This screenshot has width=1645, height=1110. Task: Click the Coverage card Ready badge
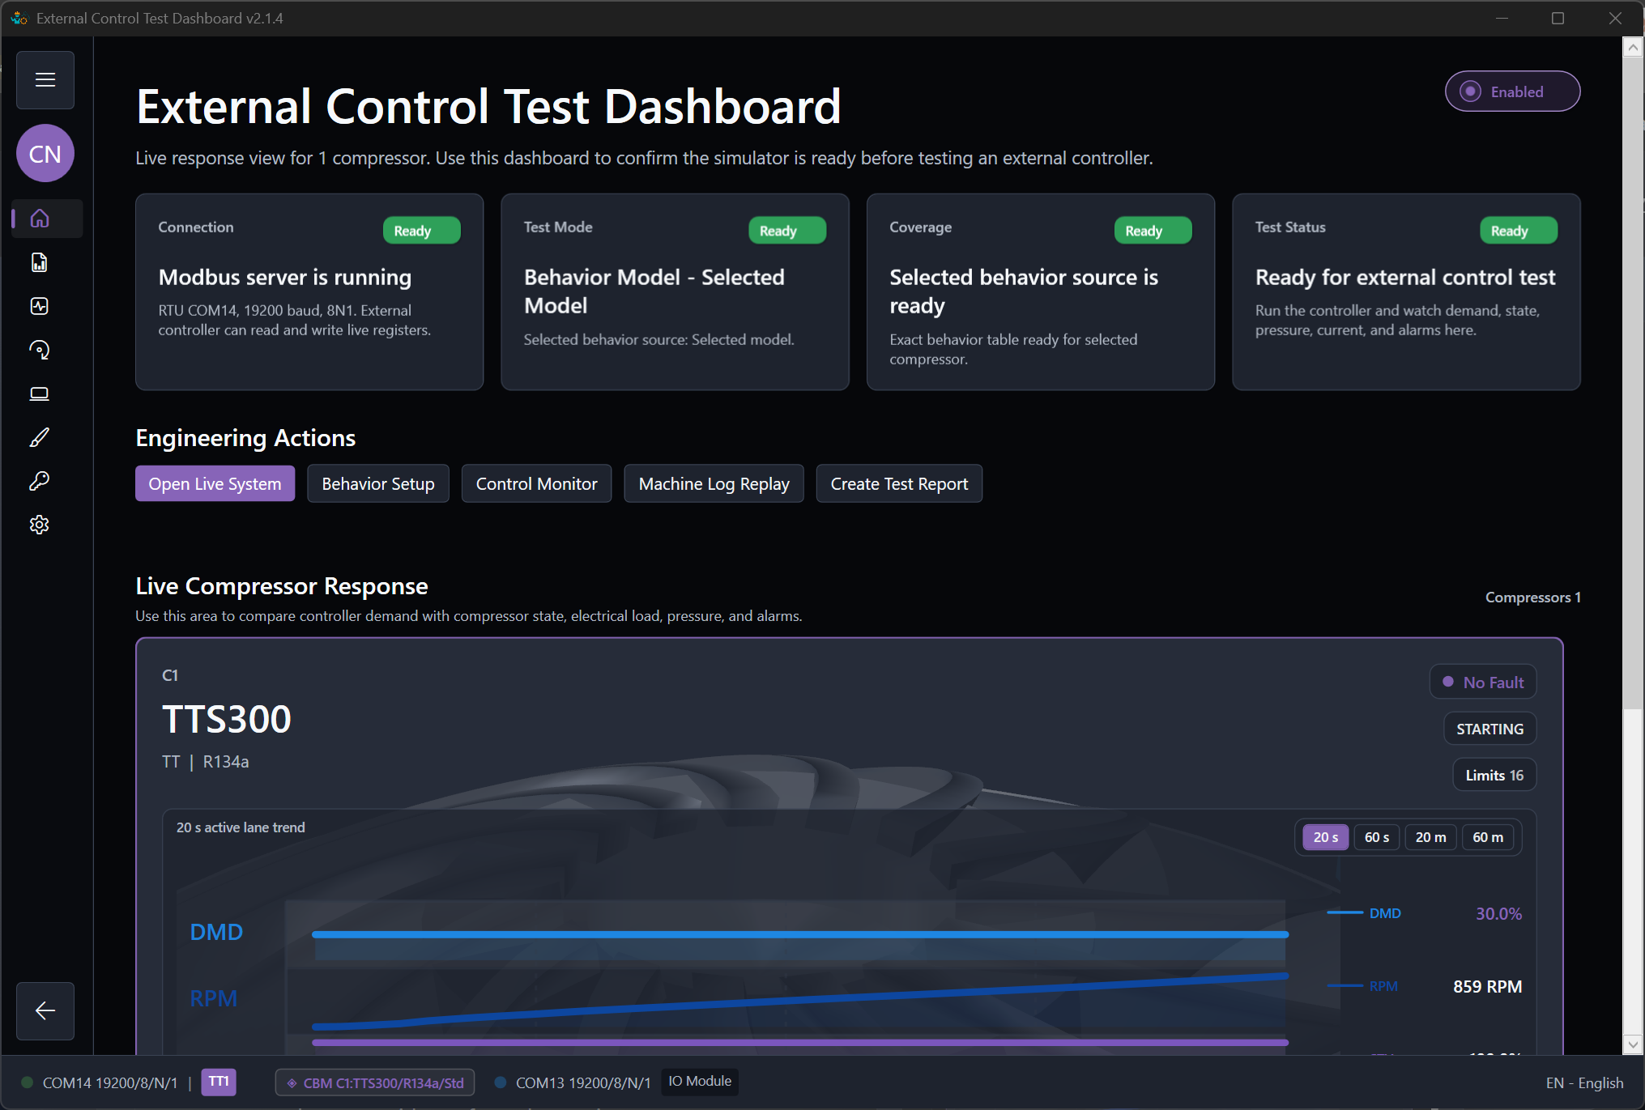coord(1153,230)
